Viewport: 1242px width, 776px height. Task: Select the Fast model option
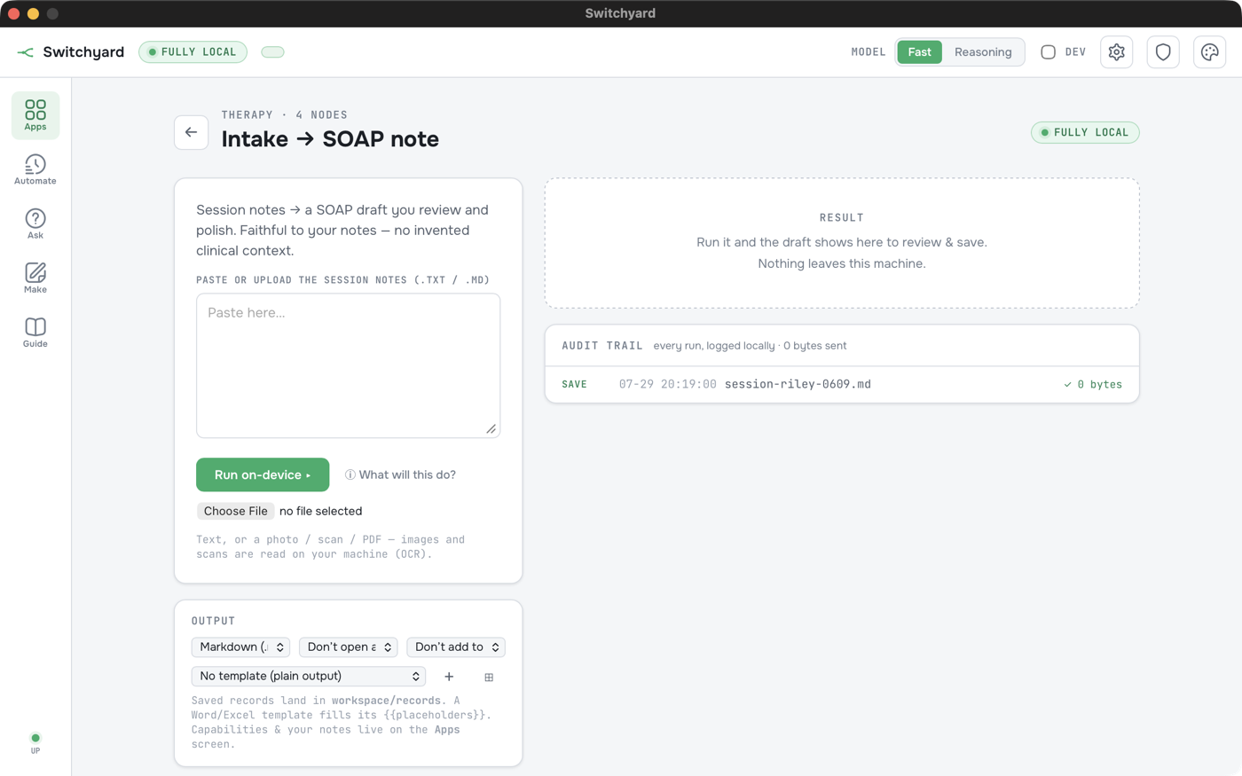[x=919, y=52]
